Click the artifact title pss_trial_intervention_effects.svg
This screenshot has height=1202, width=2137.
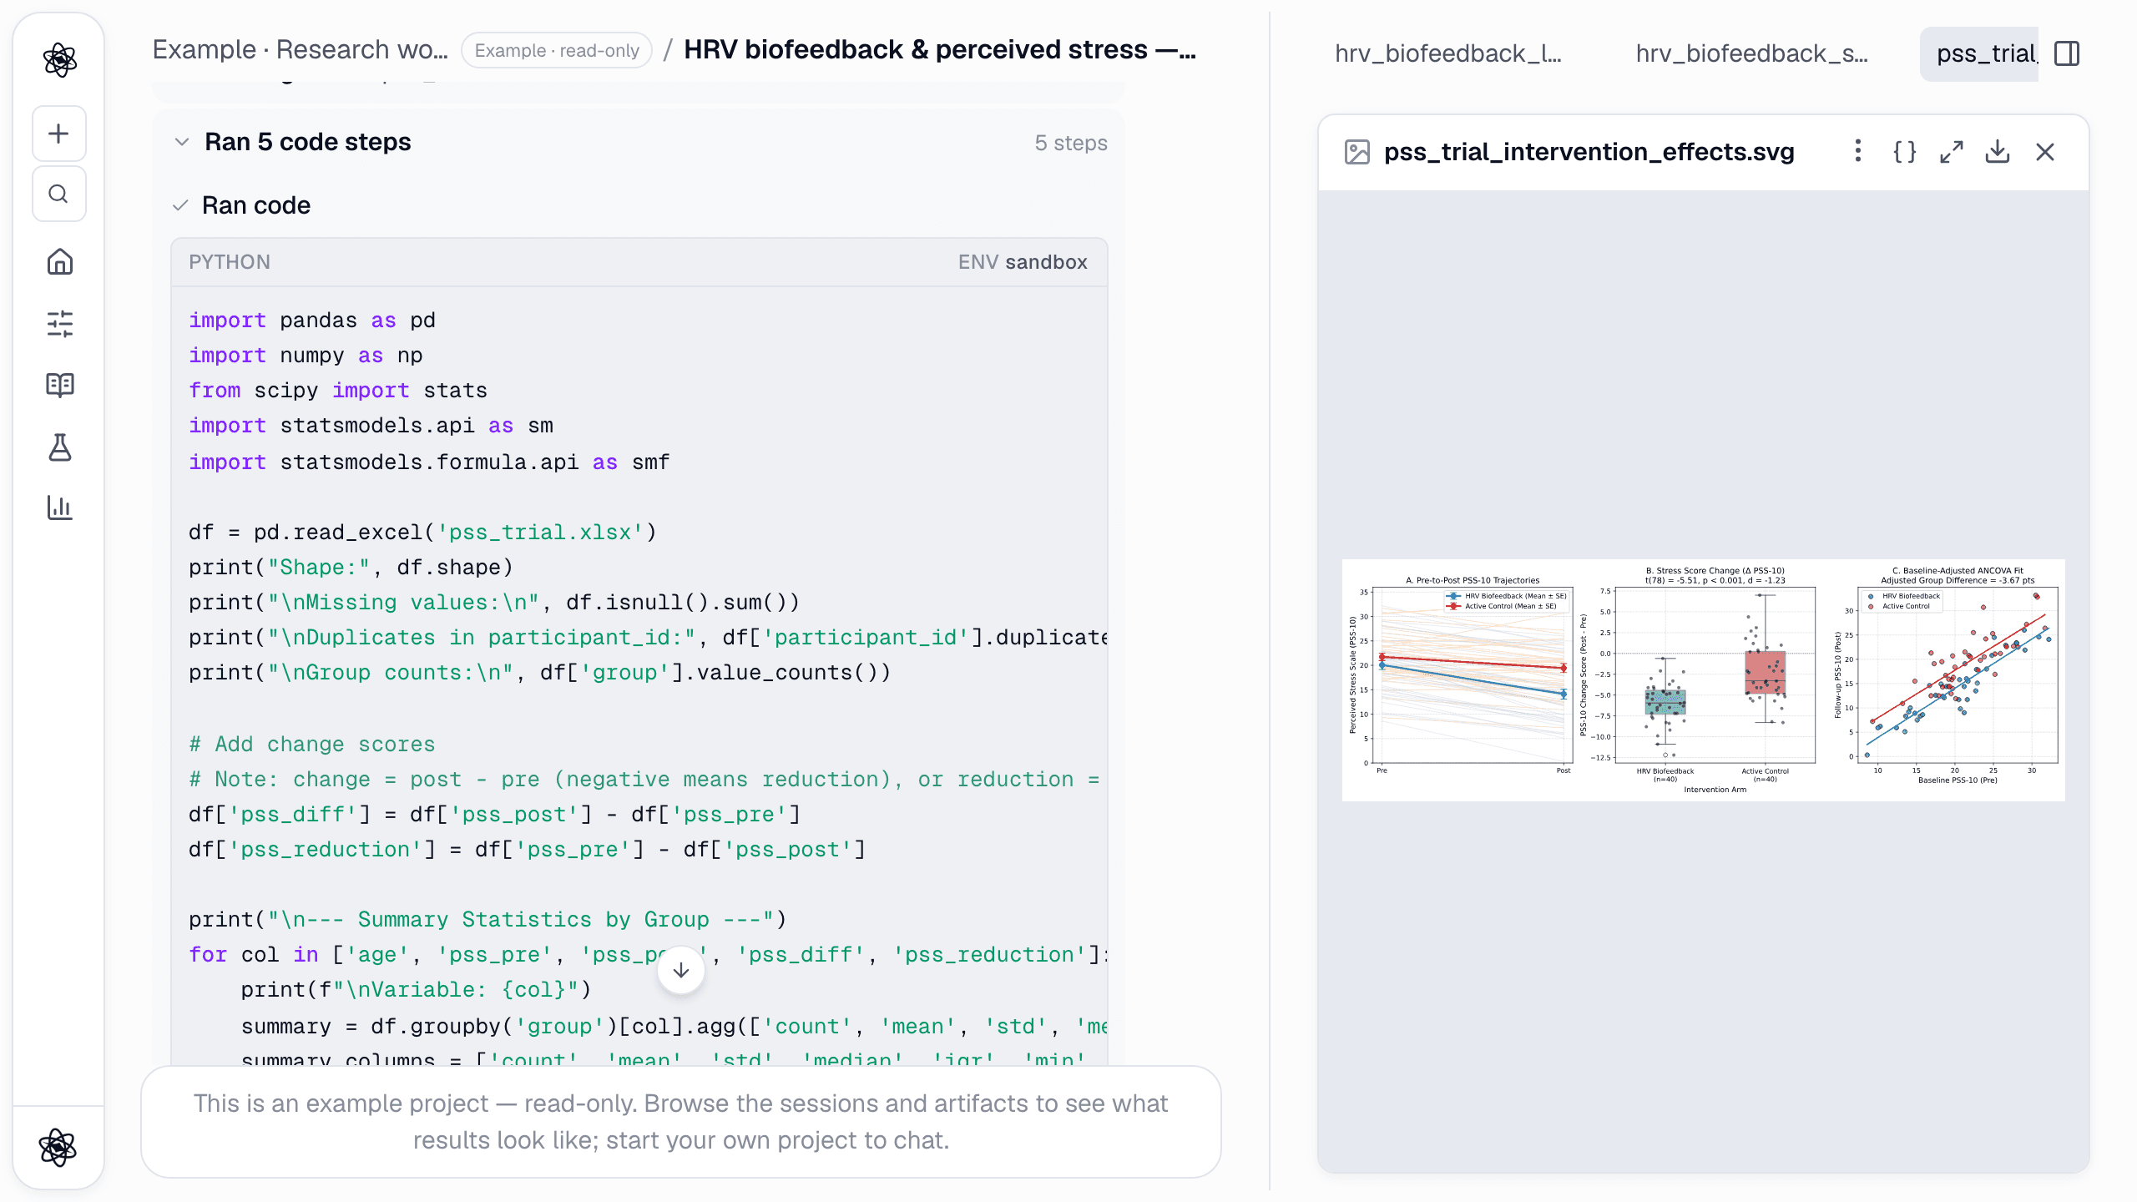coord(1589,152)
